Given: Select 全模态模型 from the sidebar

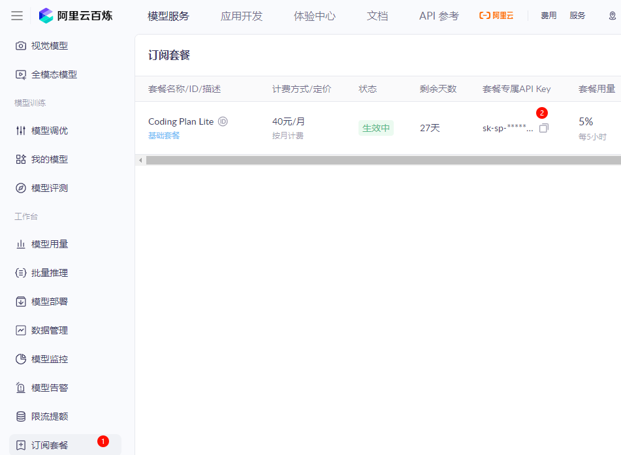Looking at the screenshot, I should 49,74.
